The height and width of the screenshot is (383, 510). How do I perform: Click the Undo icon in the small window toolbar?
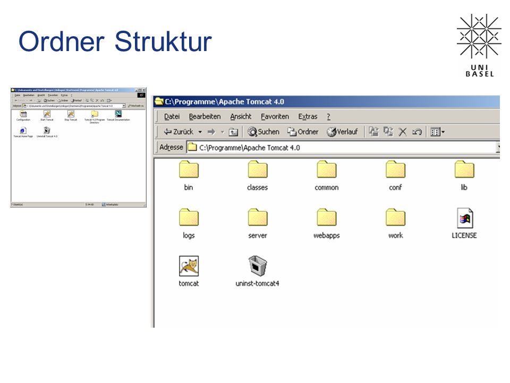point(102,101)
